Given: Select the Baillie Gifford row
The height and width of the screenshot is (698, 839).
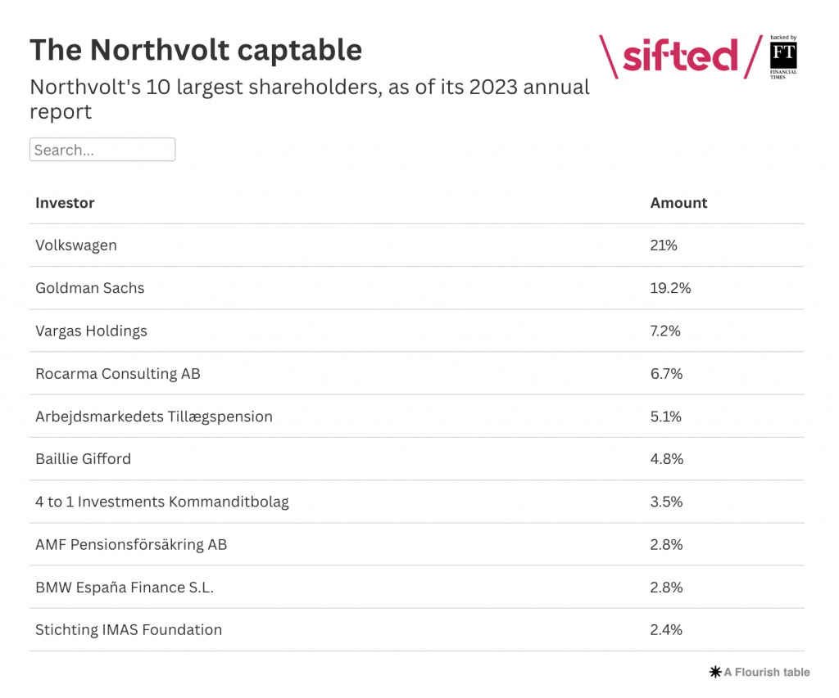Looking at the screenshot, I should 83,458.
